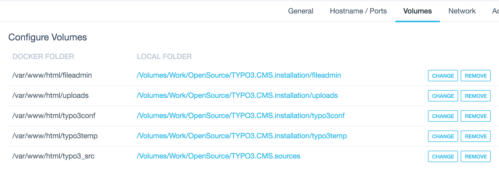The width and height of the screenshot is (499, 174).
Task: Open the Hostname / Ports tab
Action: (358, 11)
